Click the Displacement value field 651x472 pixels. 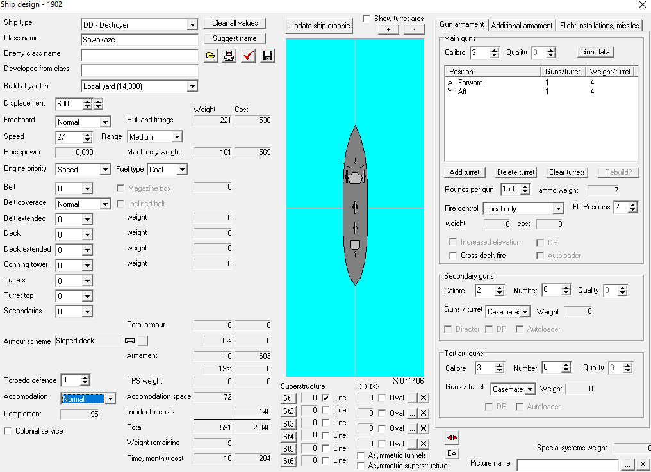tap(69, 104)
